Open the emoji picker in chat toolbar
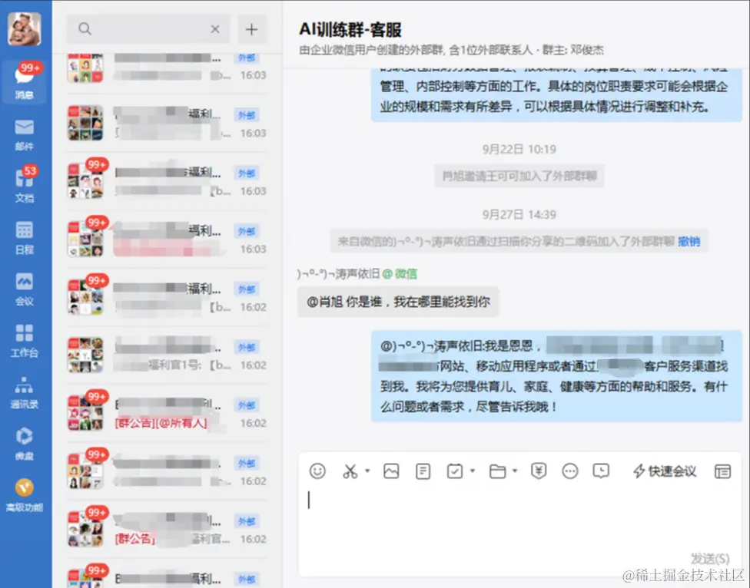This screenshot has width=750, height=588. click(x=317, y=471)
